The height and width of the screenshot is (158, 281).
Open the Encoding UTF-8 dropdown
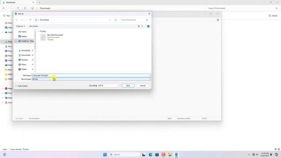(108, 86)
